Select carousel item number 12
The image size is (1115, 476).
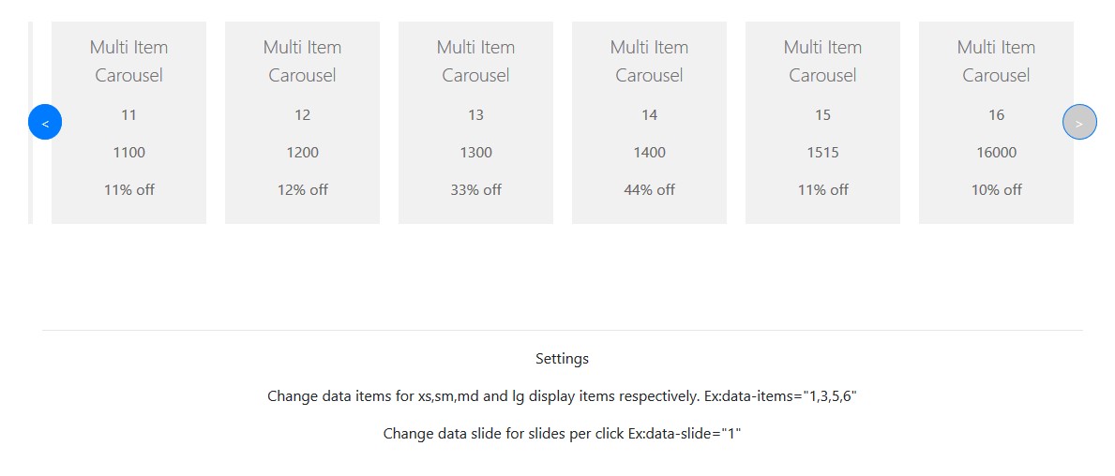coord(302,115)
